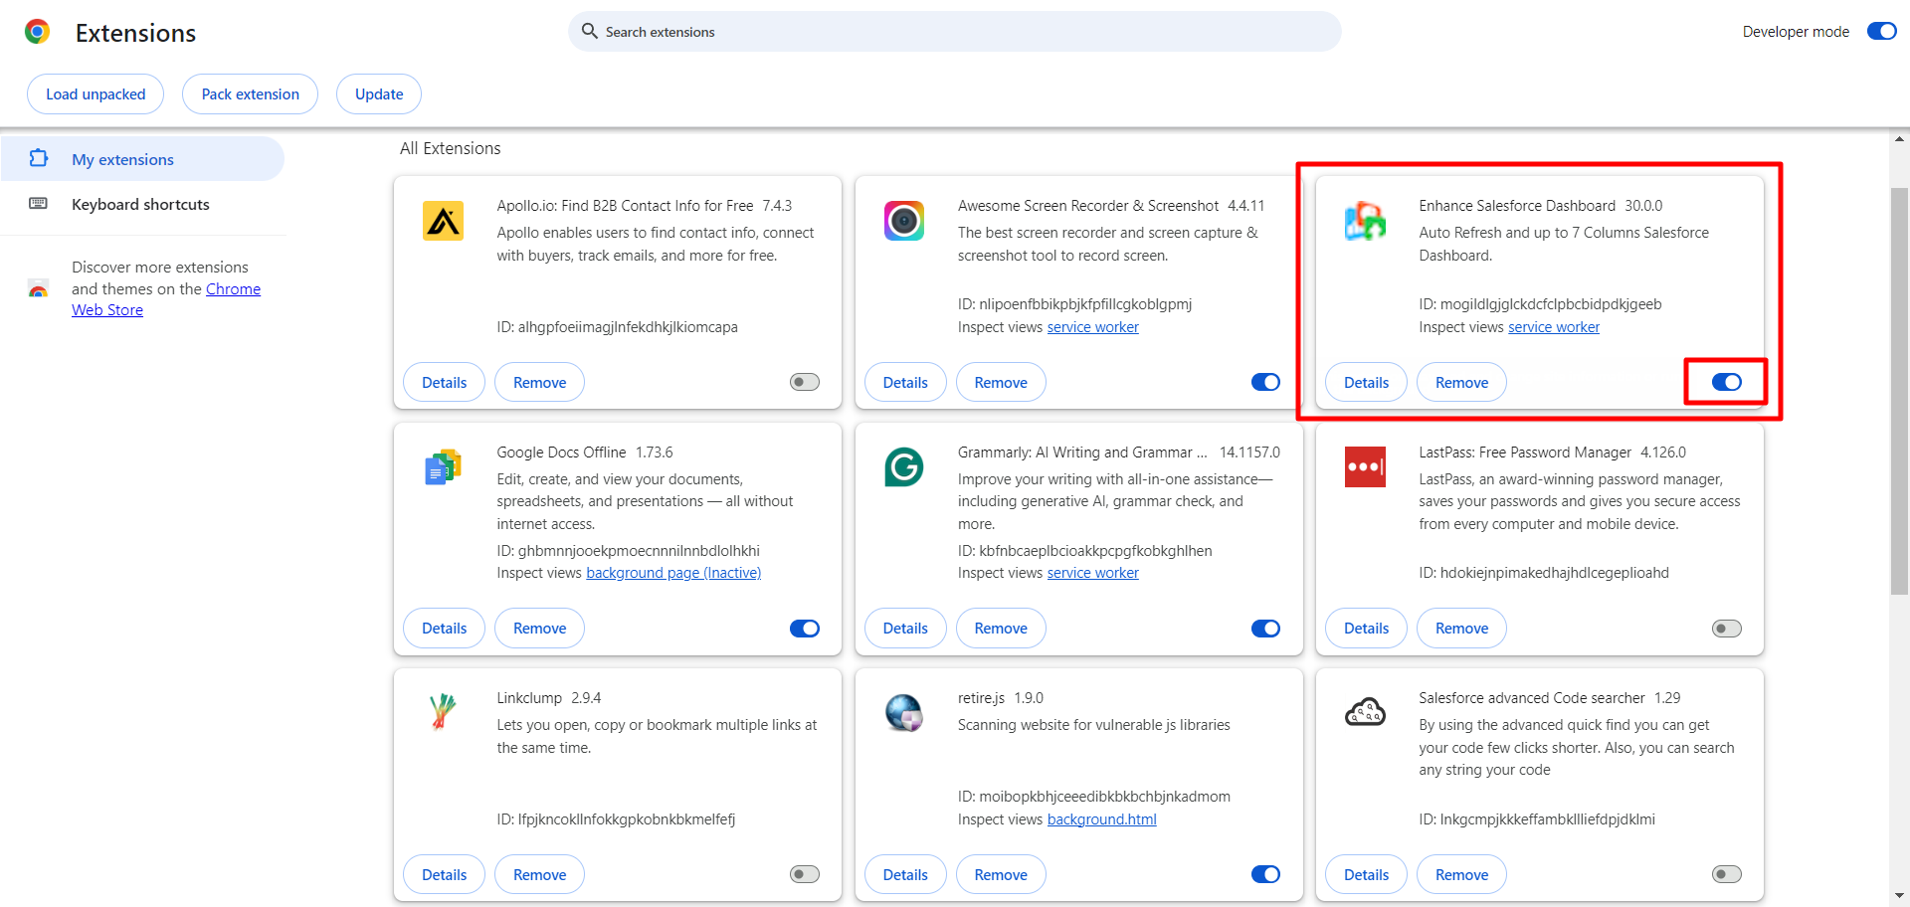Click the scrollbar up arrow
This screenshot has height=907, width=1910.
point(1899,139)
